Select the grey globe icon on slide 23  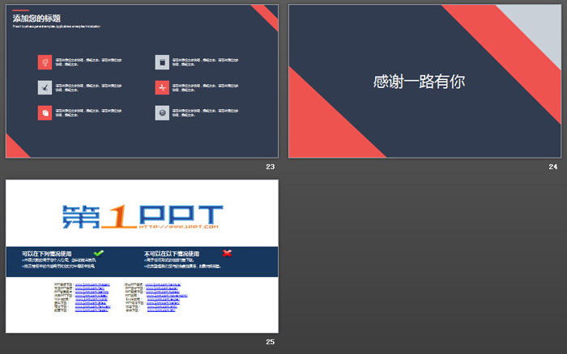[x=162, y=113]
